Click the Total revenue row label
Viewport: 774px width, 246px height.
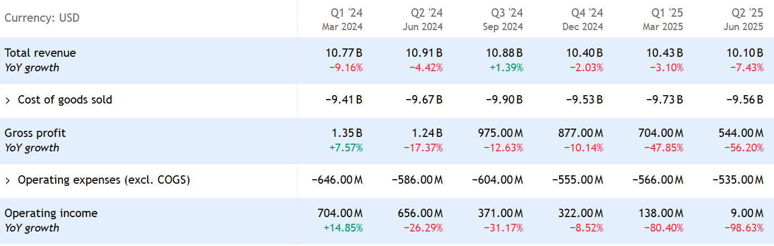40,53
